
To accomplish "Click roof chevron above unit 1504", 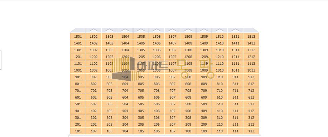I will pos(125,30).
